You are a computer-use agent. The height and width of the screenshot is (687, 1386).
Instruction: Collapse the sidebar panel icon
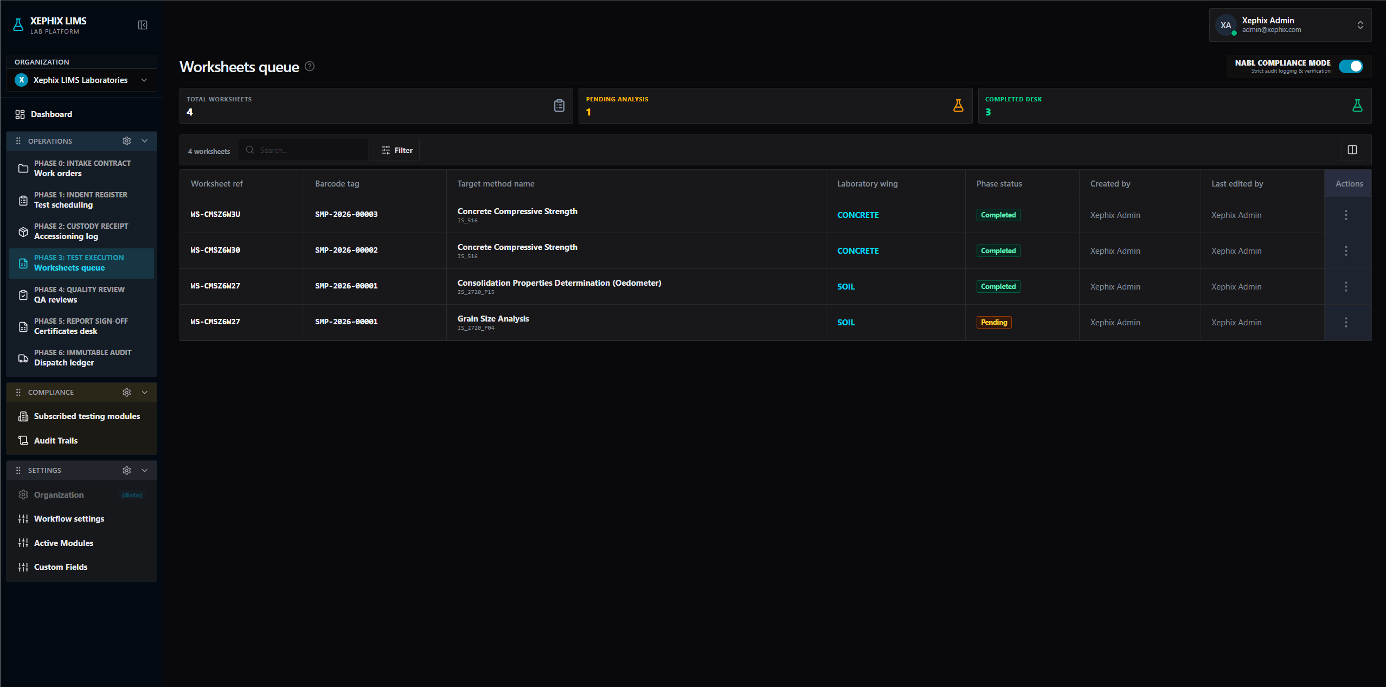coord(143,25)
